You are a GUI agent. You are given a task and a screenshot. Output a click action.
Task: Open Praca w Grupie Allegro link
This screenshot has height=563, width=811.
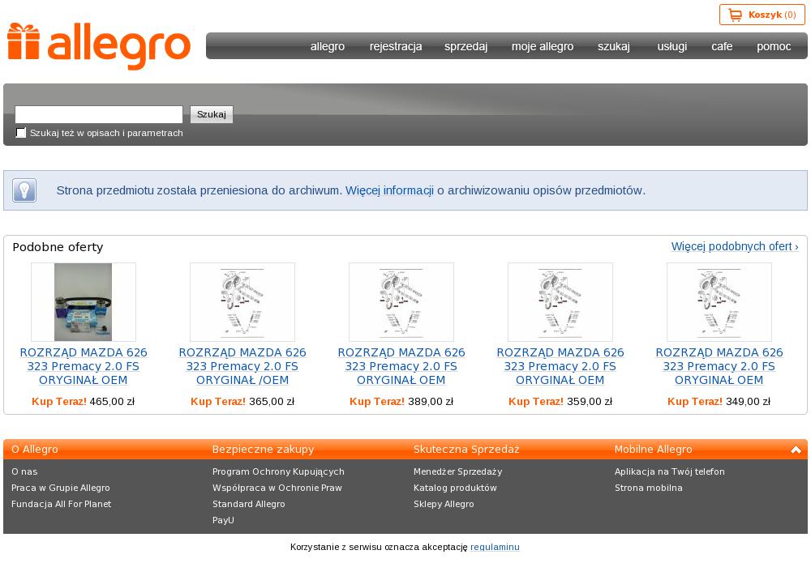pos(61,488)
